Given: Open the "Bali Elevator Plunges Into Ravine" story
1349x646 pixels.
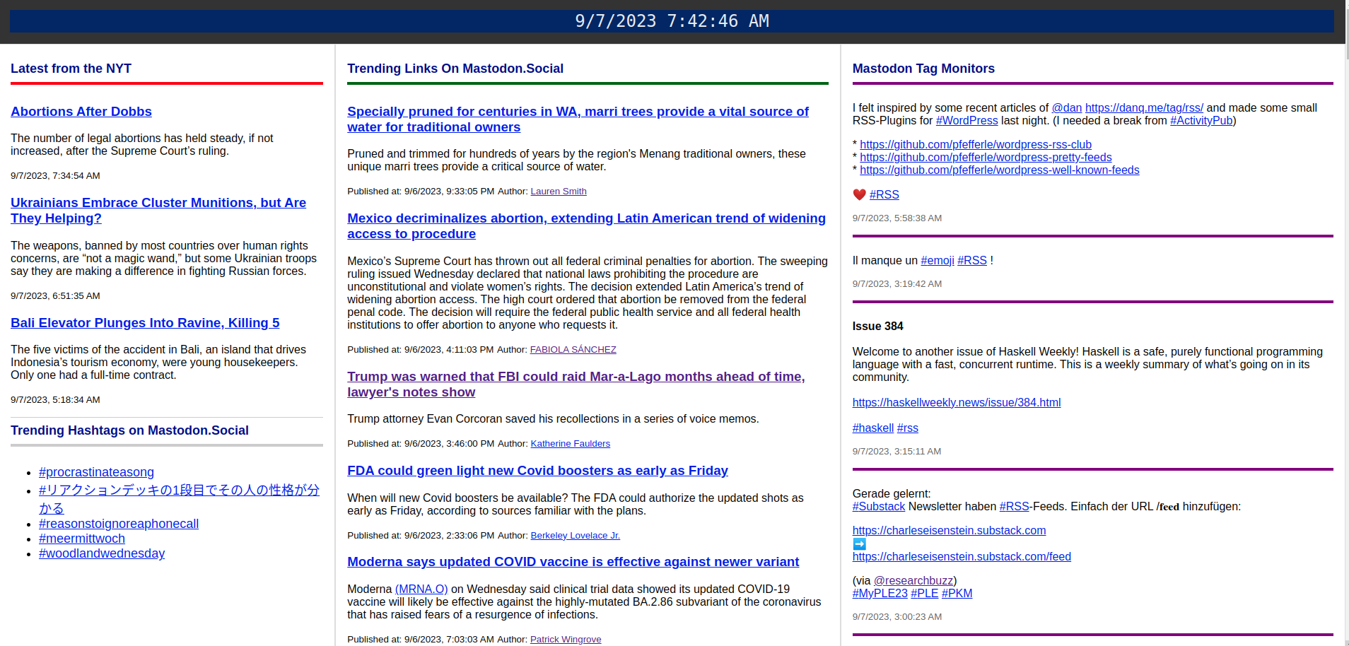Looking at the screenshot, I should click(x=145, y=322).
